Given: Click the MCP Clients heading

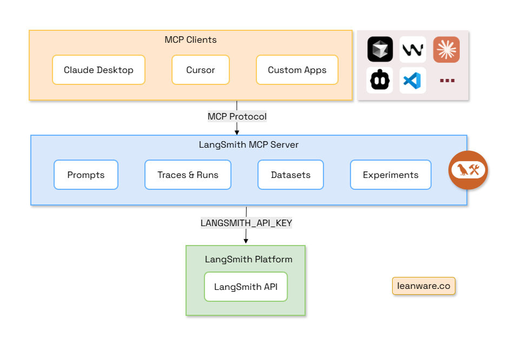Looking at the screenshot, I should tap(190, 39).
